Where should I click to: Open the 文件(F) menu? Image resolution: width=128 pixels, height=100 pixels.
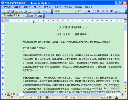point(7,7)
